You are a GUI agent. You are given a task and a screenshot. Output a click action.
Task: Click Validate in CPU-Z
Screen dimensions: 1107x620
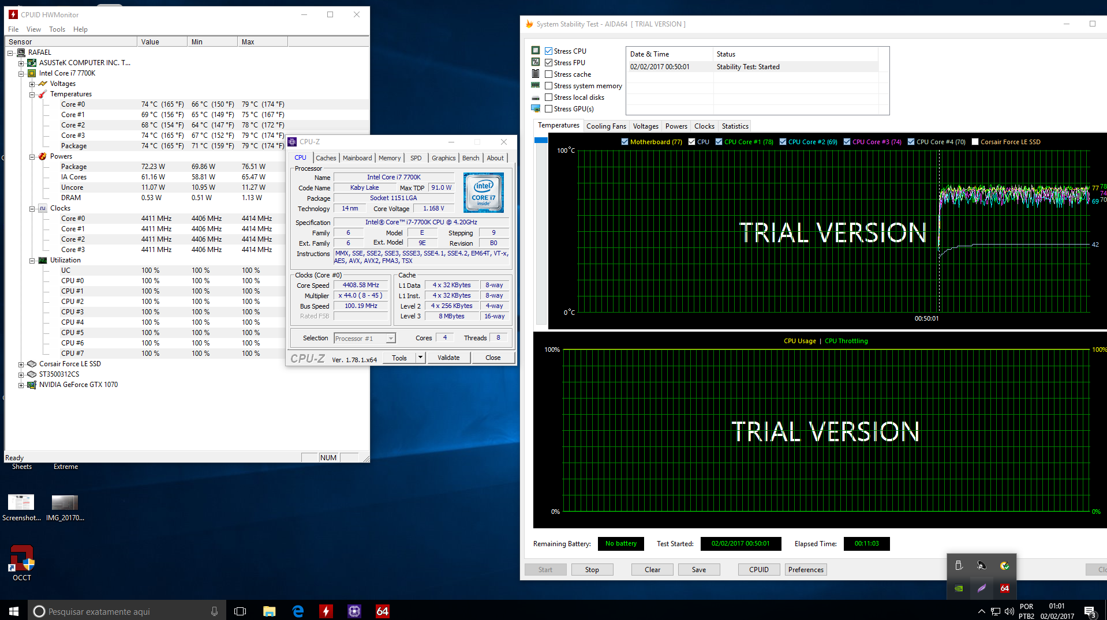point(448,358)
